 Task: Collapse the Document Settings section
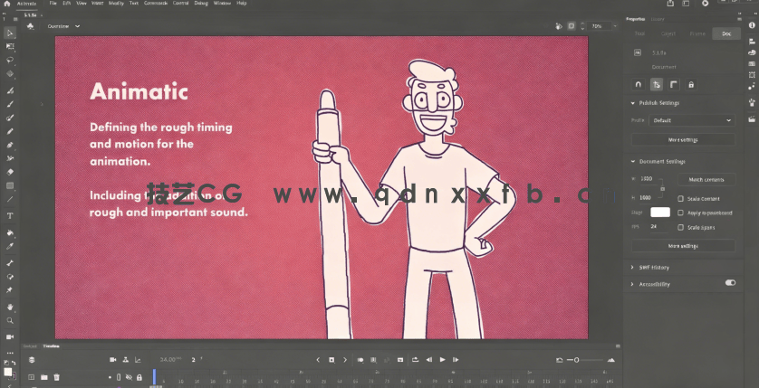coord(633,161)
